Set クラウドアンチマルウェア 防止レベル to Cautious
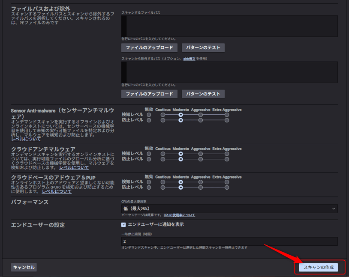The height and width of the screenshot is (277, 349). click(x=163, y=159)
